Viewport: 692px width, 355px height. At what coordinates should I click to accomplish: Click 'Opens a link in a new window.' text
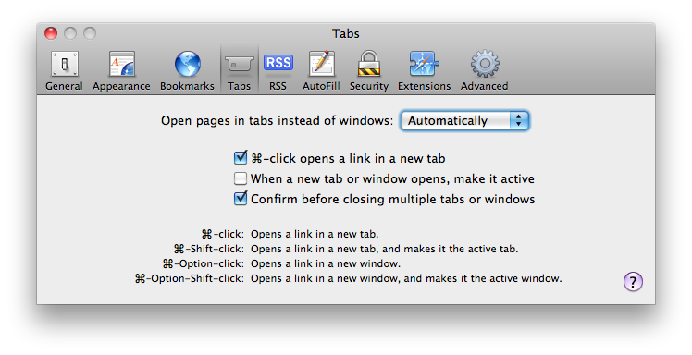(326, 263)
